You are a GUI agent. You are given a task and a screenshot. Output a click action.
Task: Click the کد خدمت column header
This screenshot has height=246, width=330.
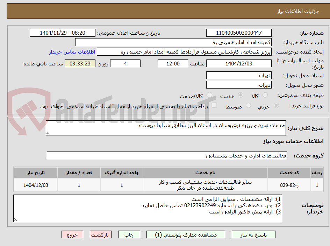pos(289,173)
